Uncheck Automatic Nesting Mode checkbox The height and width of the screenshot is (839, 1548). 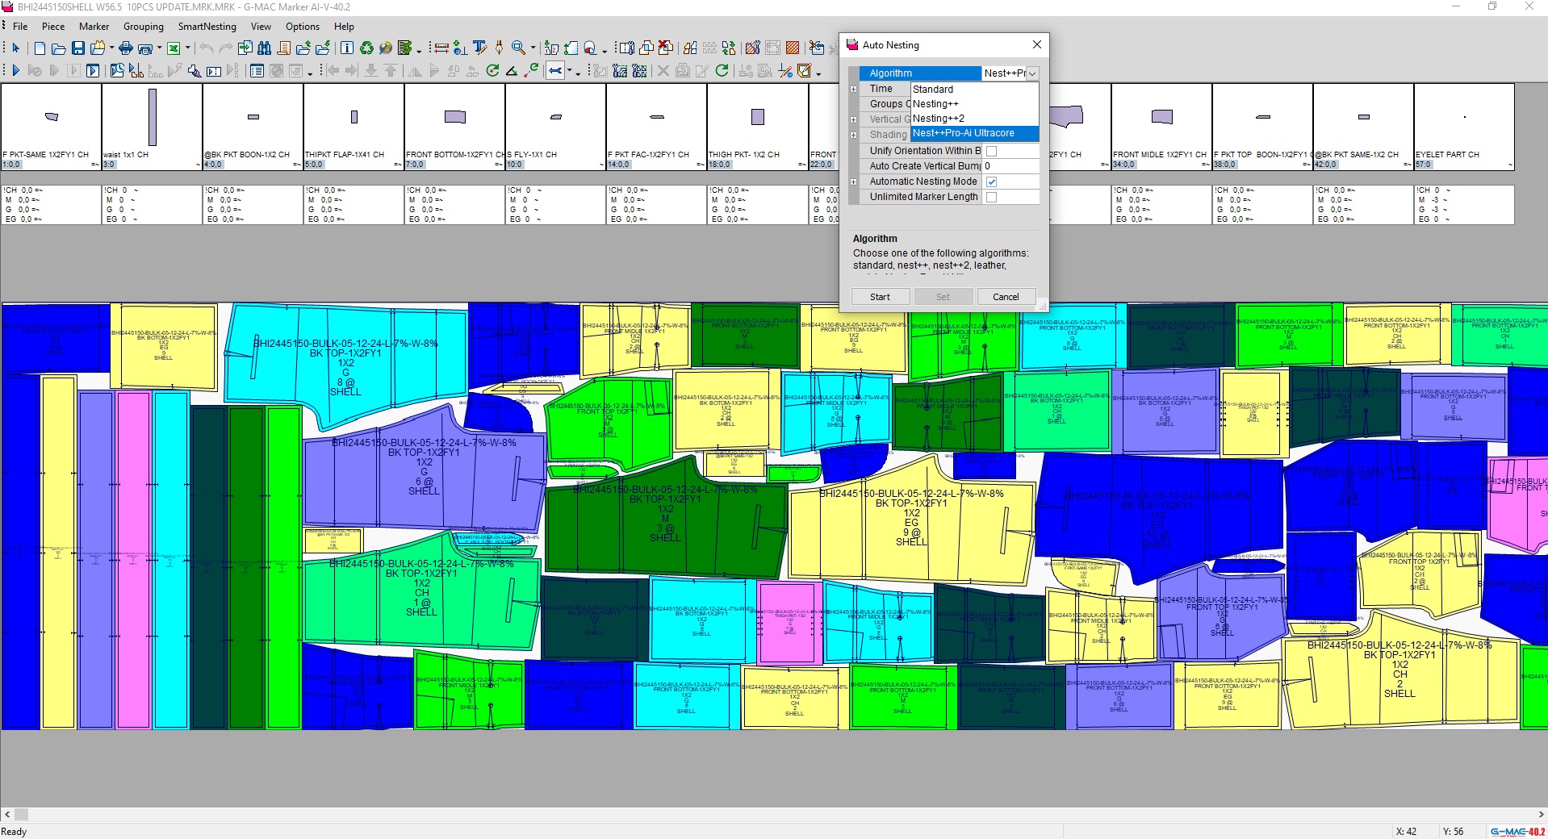[x=991, y=182]
